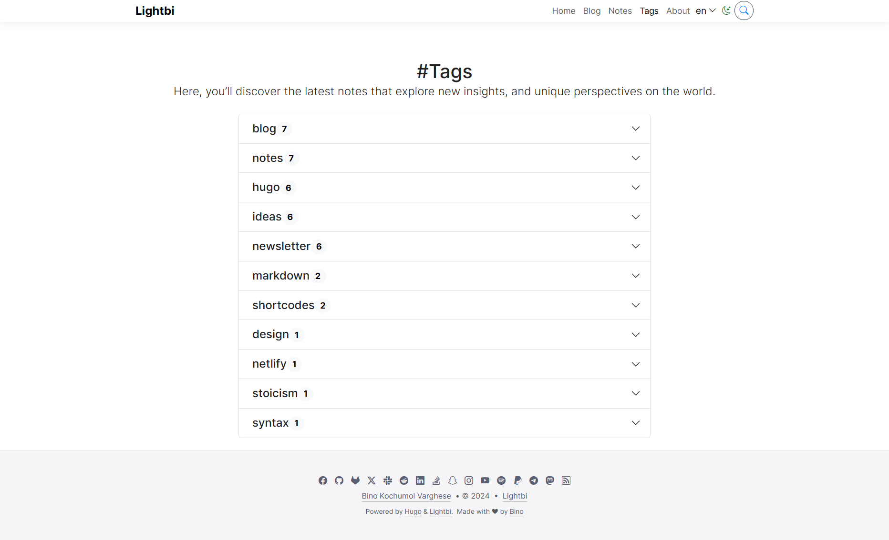Toggle dark mode with the moon icon
The image size is (889, 540).
point(726,10)
